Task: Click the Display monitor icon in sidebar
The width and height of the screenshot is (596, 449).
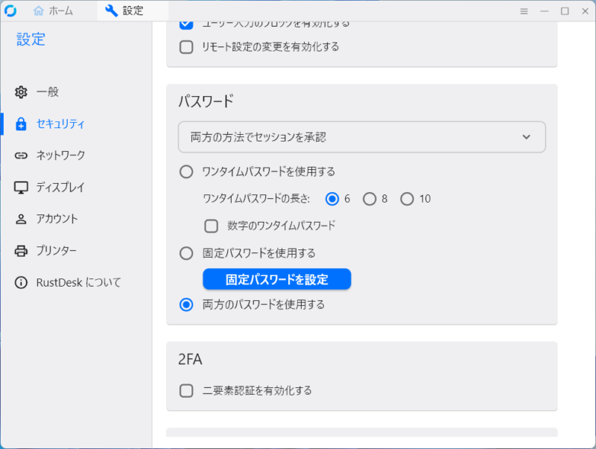Action: pyautogui.click(x=21, y=188)
